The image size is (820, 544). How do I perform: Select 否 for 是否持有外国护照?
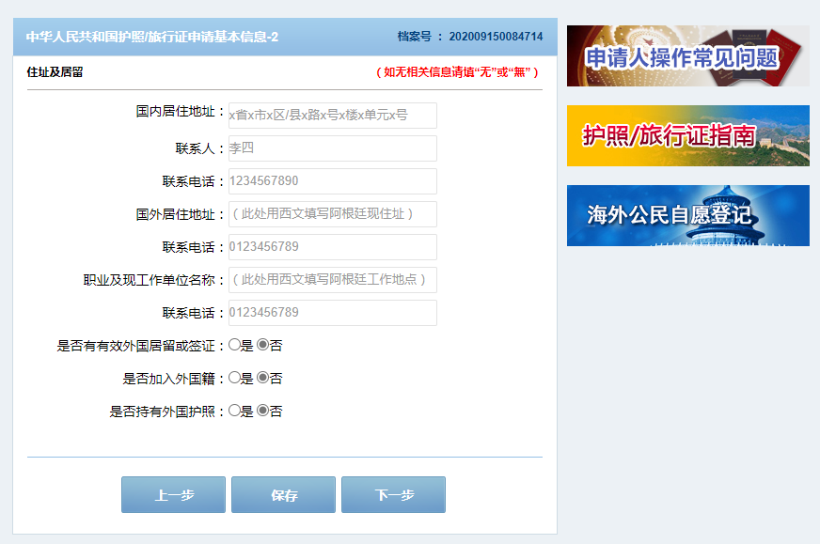point(264,411)
